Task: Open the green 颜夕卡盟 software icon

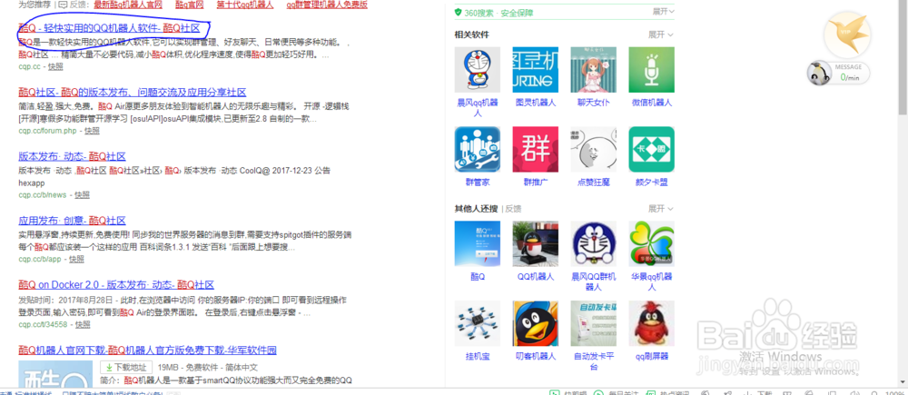Action: (x=651, y=150)
